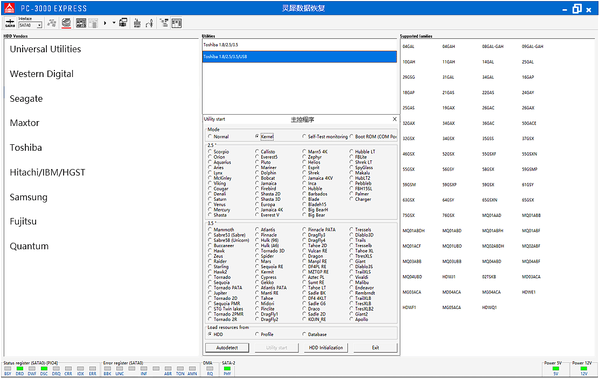Select Fujitsu vendor
The width and height of the screenshot is (599, 379).
point(23,221)
